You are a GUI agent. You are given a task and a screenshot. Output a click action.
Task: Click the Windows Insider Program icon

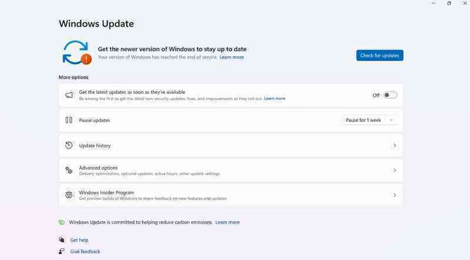69,195
